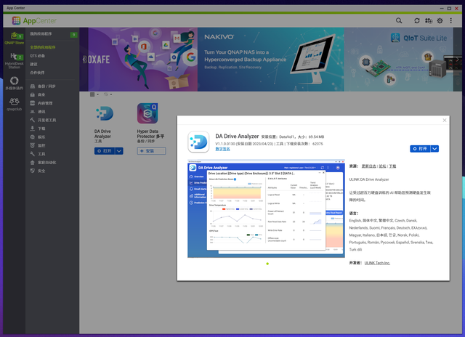Click 安装 button for Hyper Data Protector
This screenshot has height=337, width=465.
[151, 151]
